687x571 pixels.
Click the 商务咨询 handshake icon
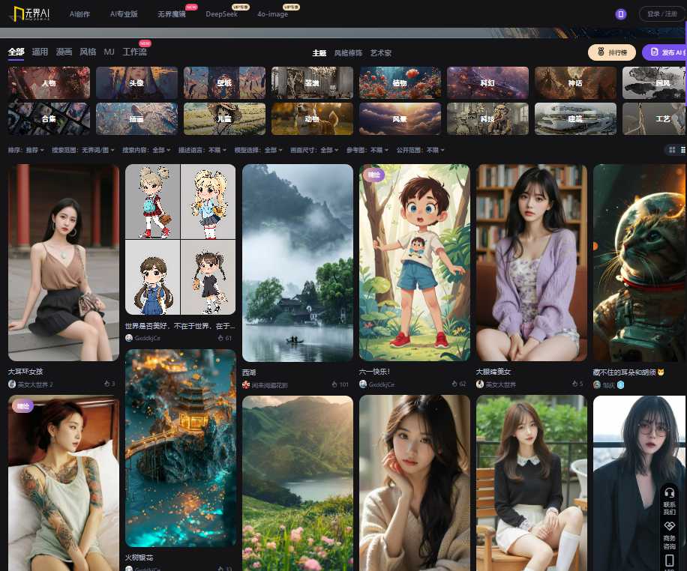coord(670,527)
